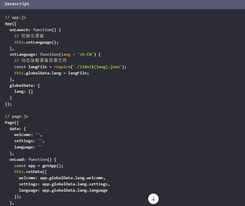Click the 'setLanguage: function(lang = 'zh-CN')' line
The image size is (245, 206).
[55, 54]
